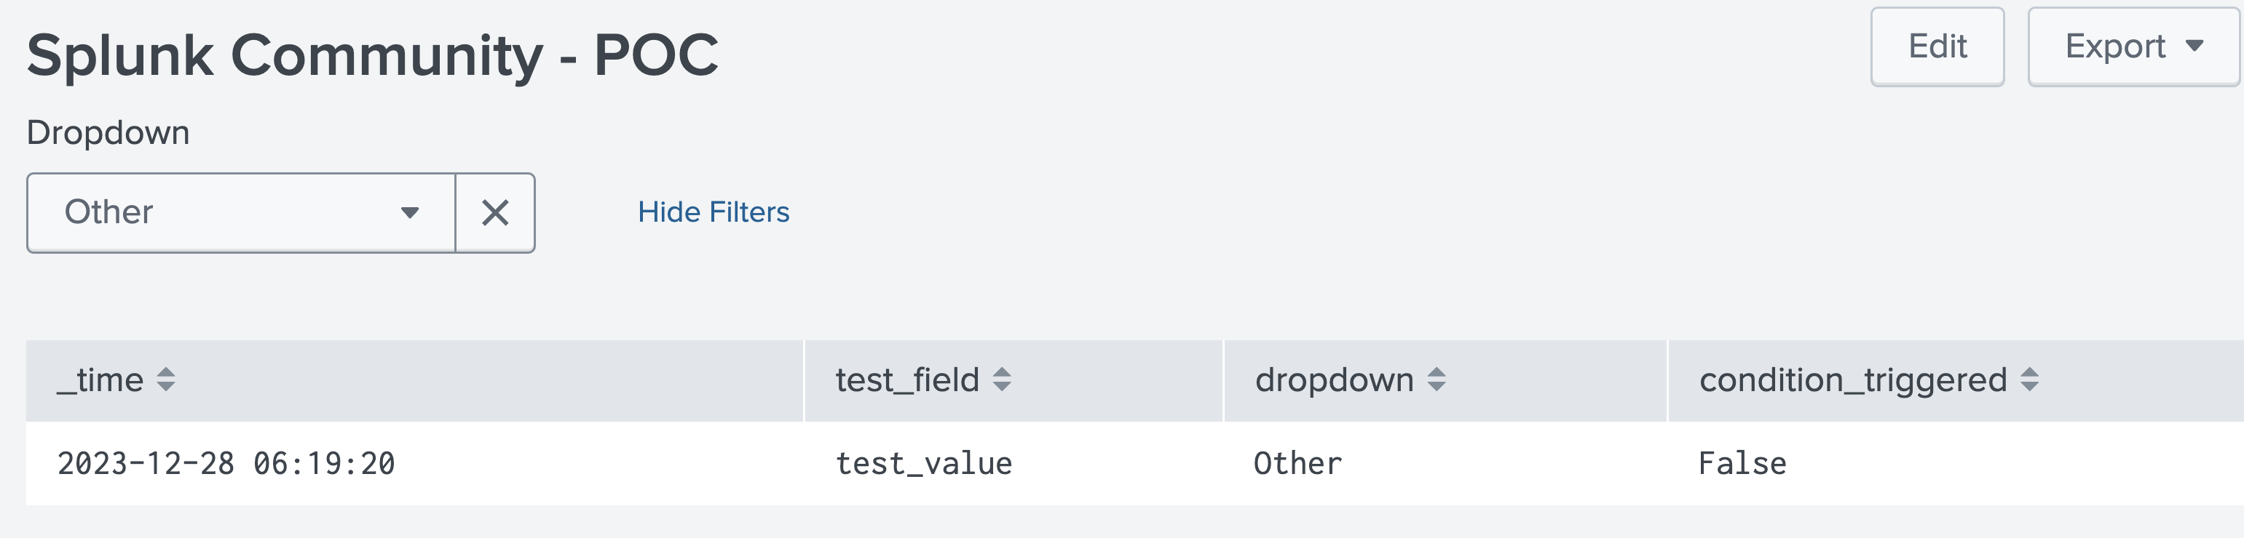Click the False cell under condition_triggered

[1742, 463]
